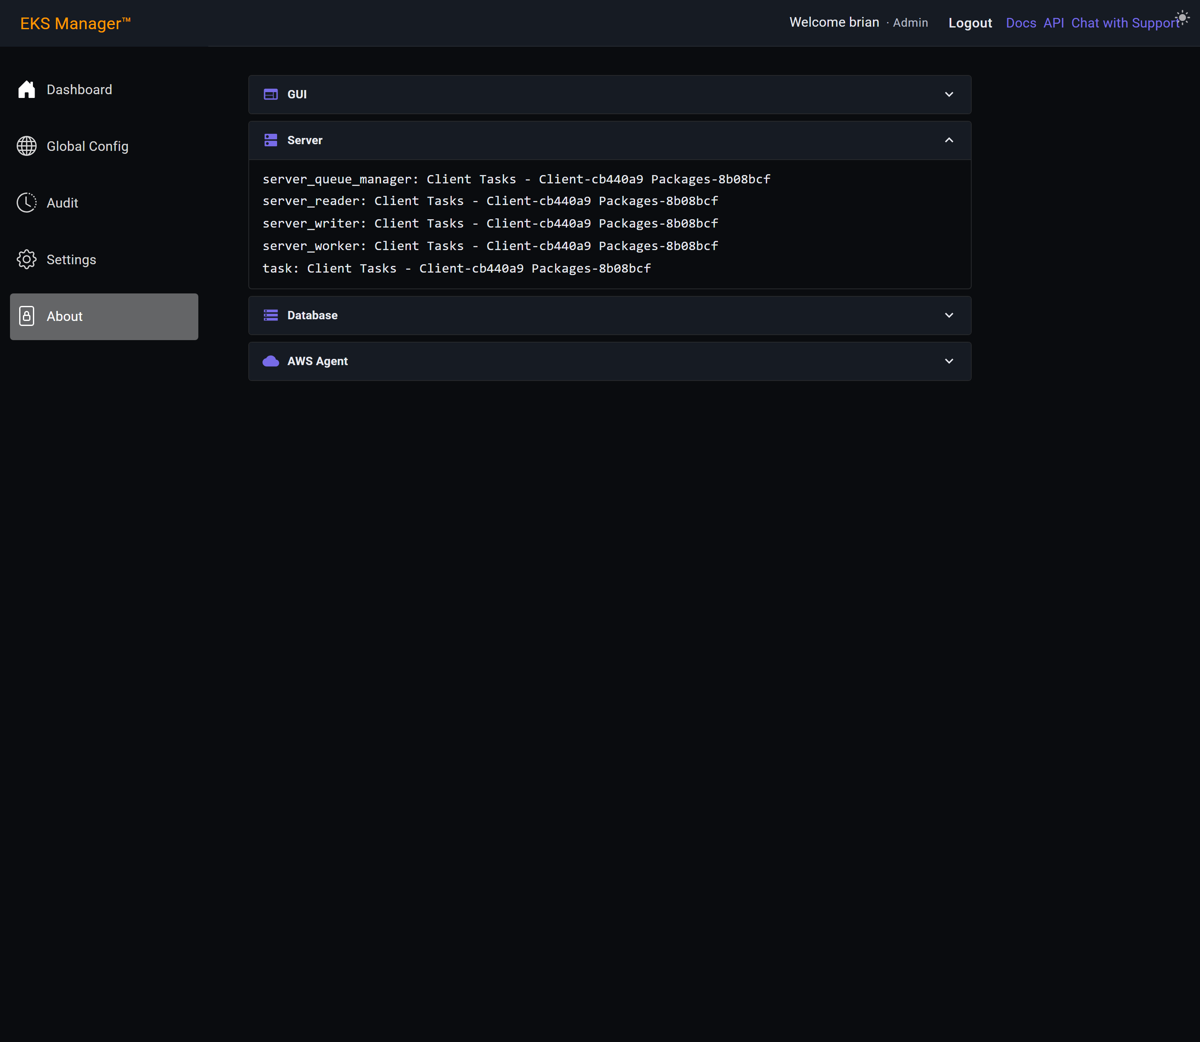The height and width of the screenshot is (1042, 1200).
Task: Click the About lock badge icon
Action: 27,316
